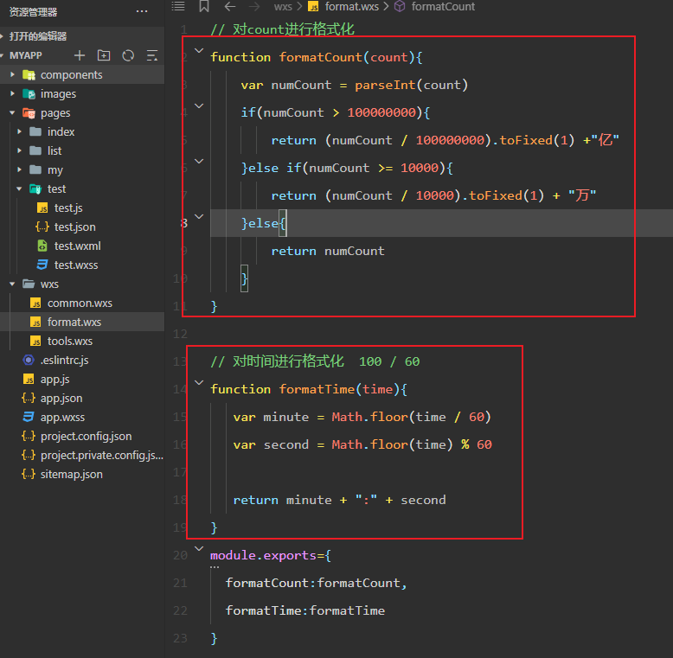Fold the final else block
Image resolution: width=673 pixels, height=658 pixels.
199,217
